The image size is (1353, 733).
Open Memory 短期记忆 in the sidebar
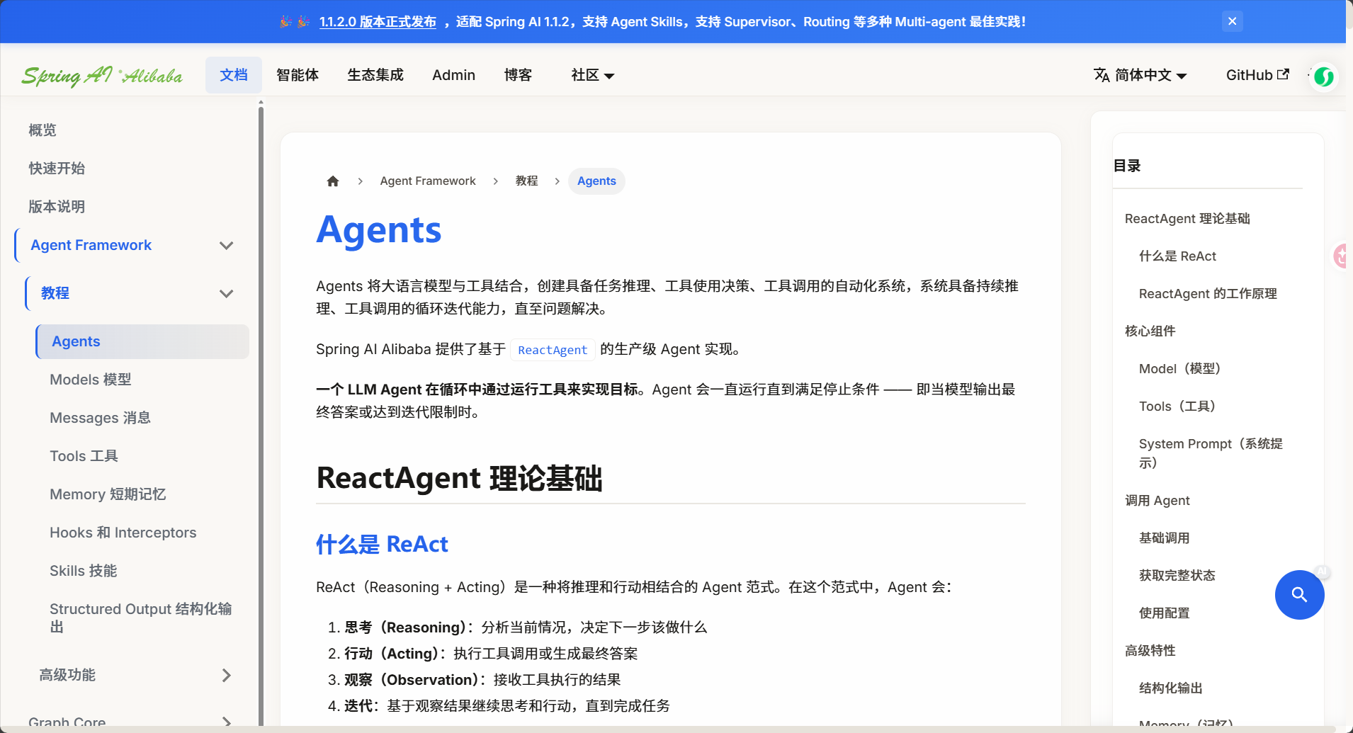(108, 494)
